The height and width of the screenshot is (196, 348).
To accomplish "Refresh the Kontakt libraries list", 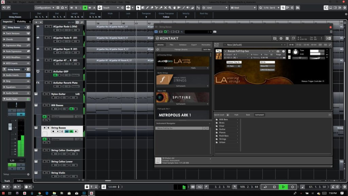I will coord(158,49).
